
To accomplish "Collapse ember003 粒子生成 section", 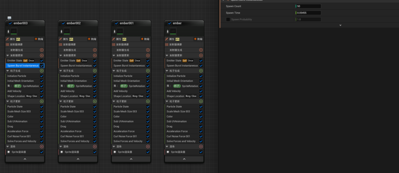I will point(8,71).
